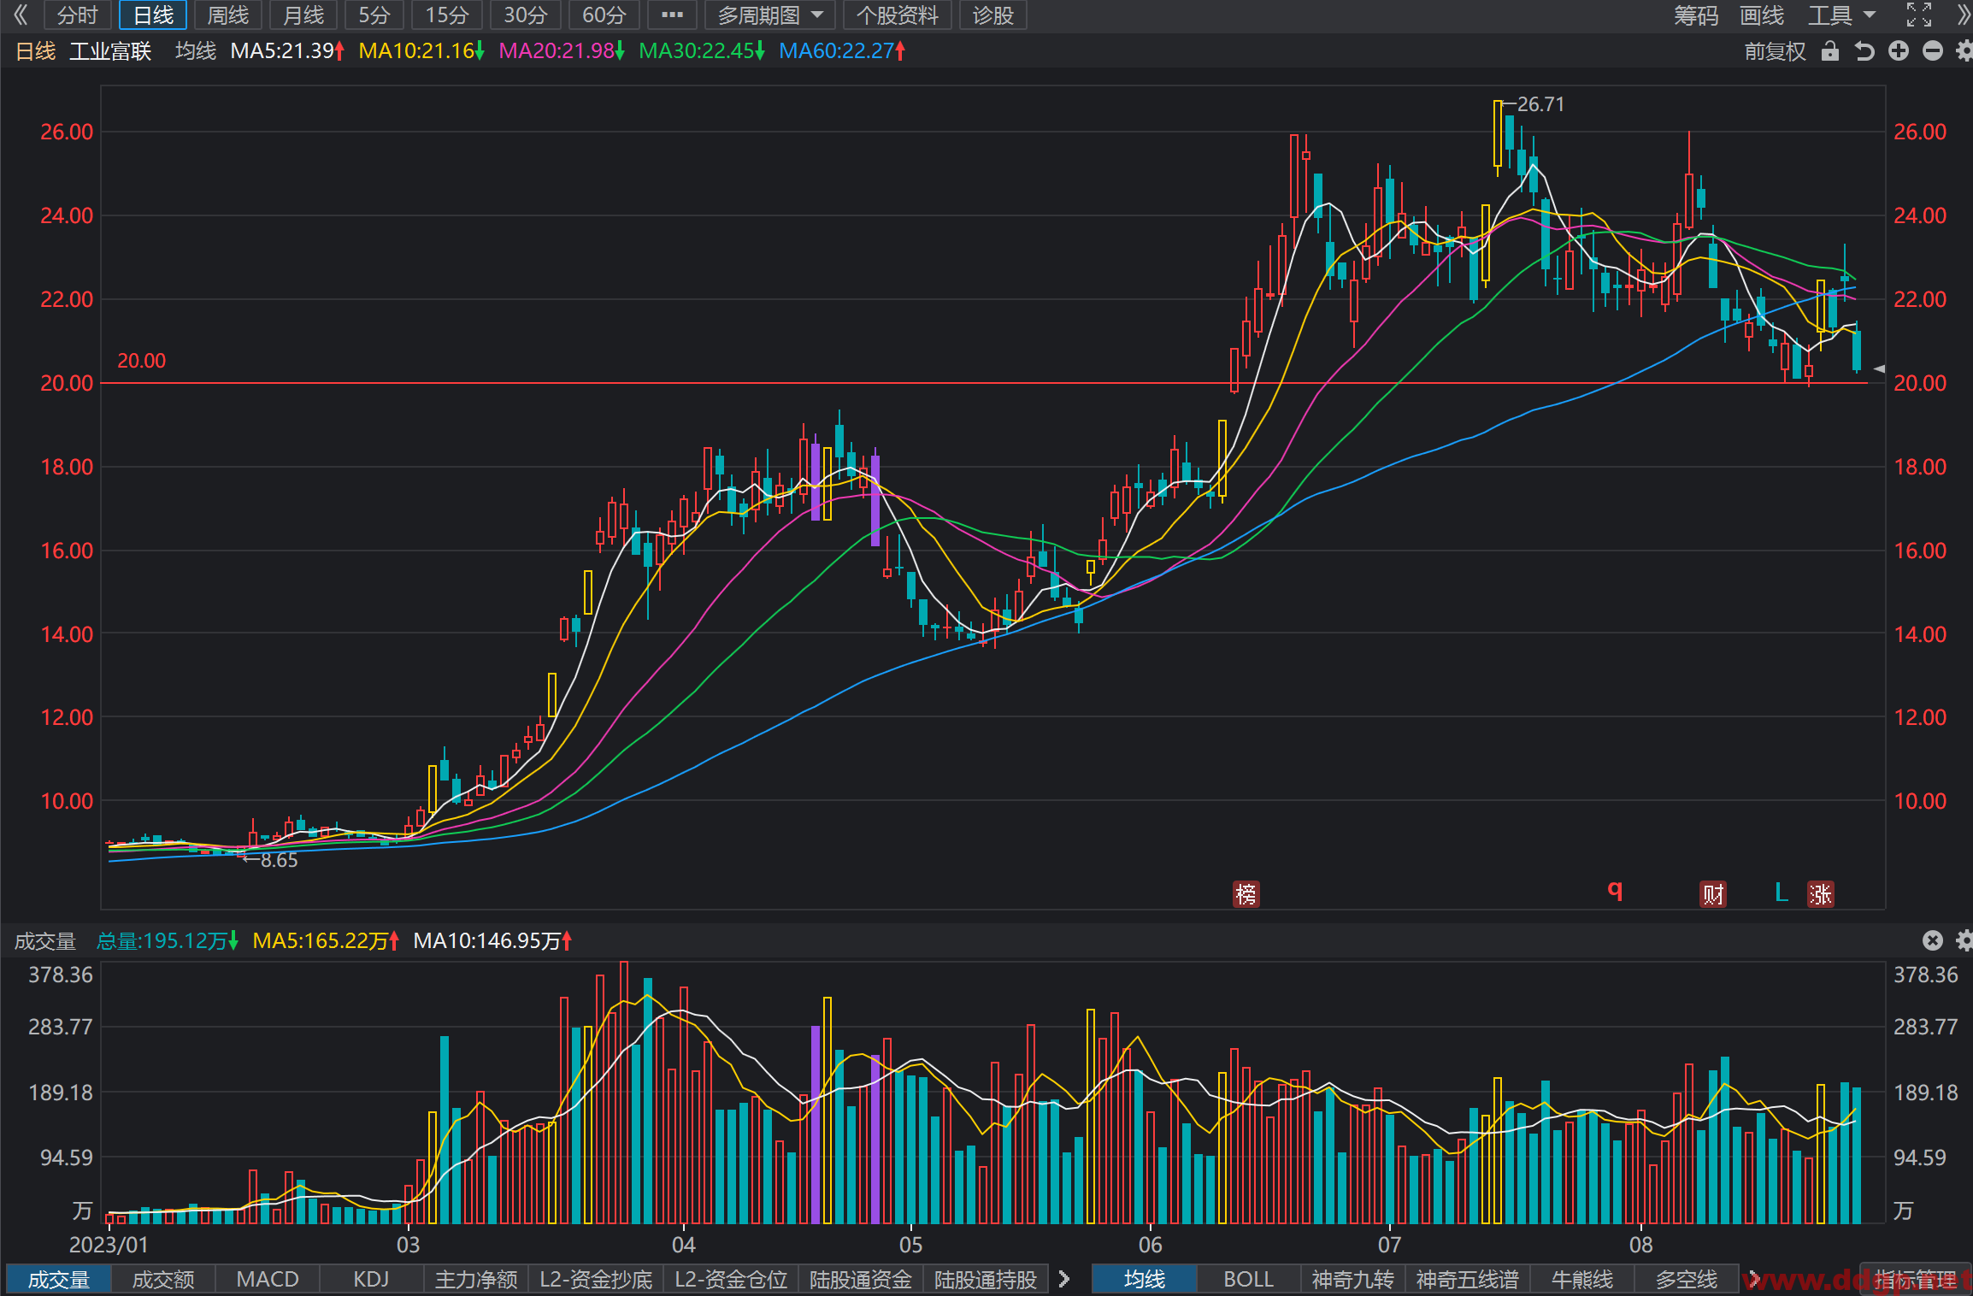Image resolution: width=1973 pixels, height=1296 pixels.
Task: Click the undo arrow icon in chart toolbar
Action: pyautogui.click(x=1864, y=51)
